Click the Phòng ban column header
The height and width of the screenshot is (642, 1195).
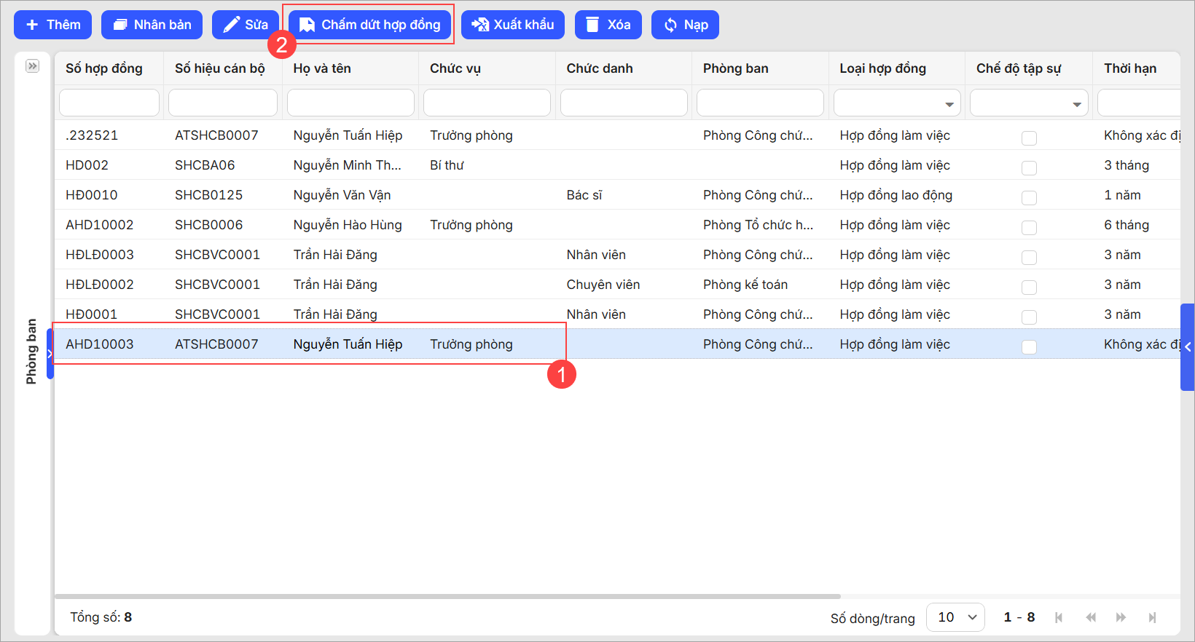pyautogui.click(x=735, y=68)
